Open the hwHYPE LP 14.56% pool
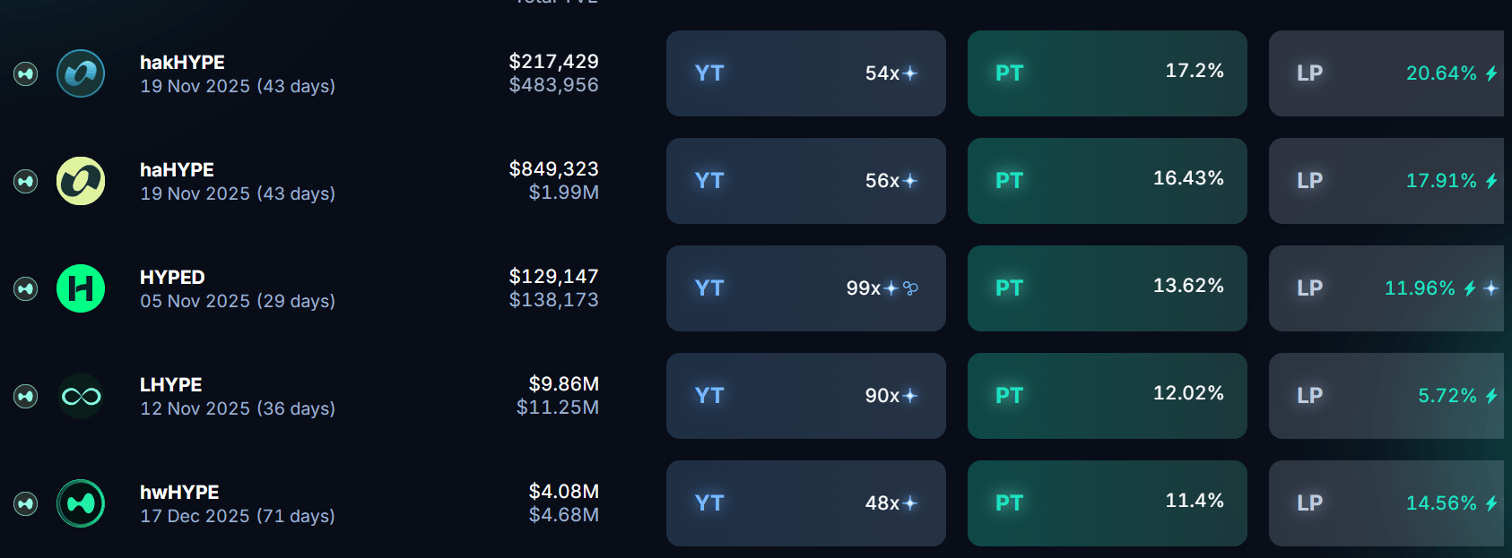The height and width of the screenshot is (558, 1512). (x=1386, y=503)
